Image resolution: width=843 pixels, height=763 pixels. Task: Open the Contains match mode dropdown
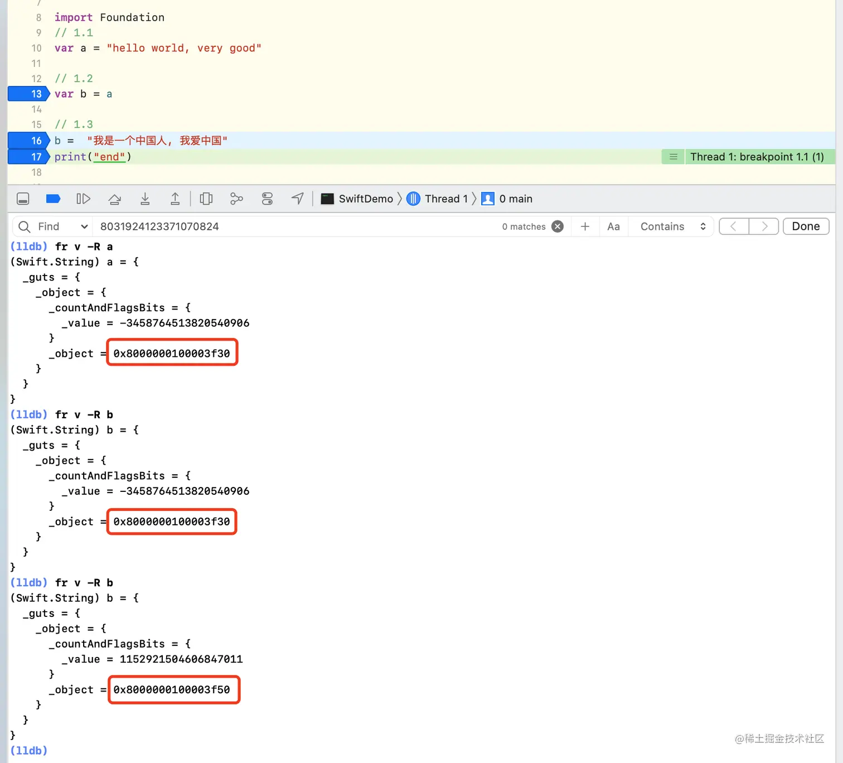pyautogui.click(x=673, y=226)
